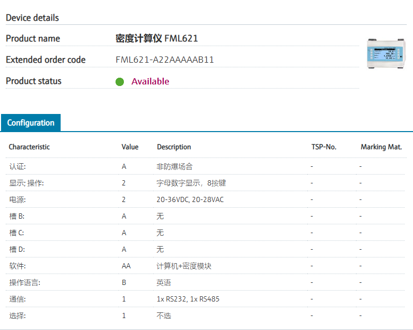The height and width of the screenshot is (330, 413).
Task: Select the 显示; 操作 characteristic row
Action: (26, 183)
